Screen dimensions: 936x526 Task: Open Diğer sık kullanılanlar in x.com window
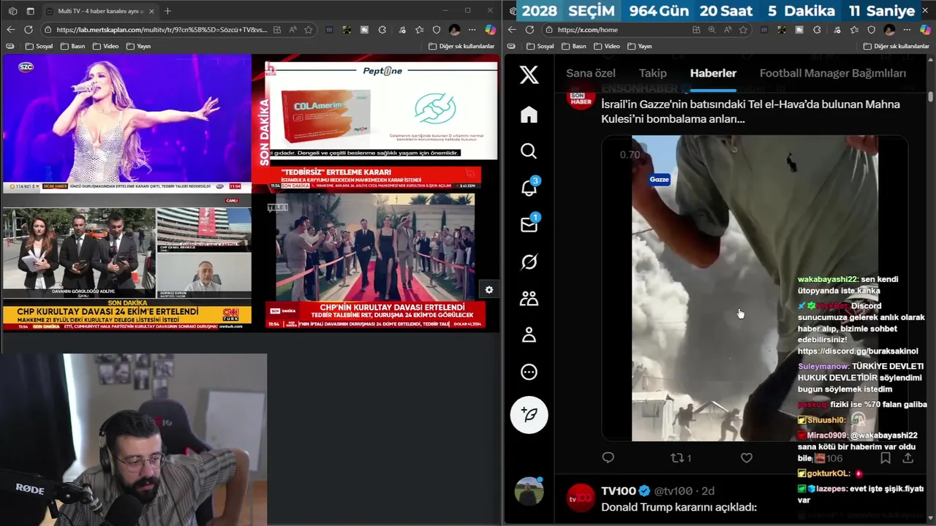point(896,46)
